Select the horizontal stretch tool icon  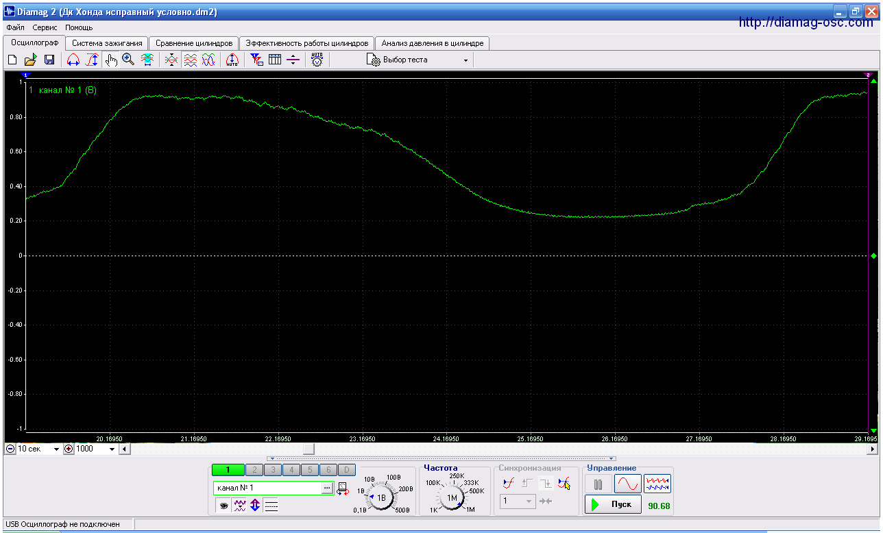(73, 60)
